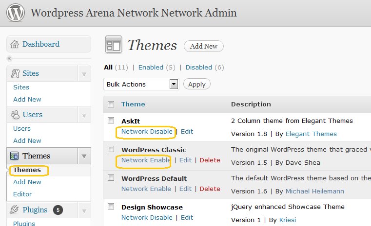Click the Dashboard house icon

coord(15,44)
